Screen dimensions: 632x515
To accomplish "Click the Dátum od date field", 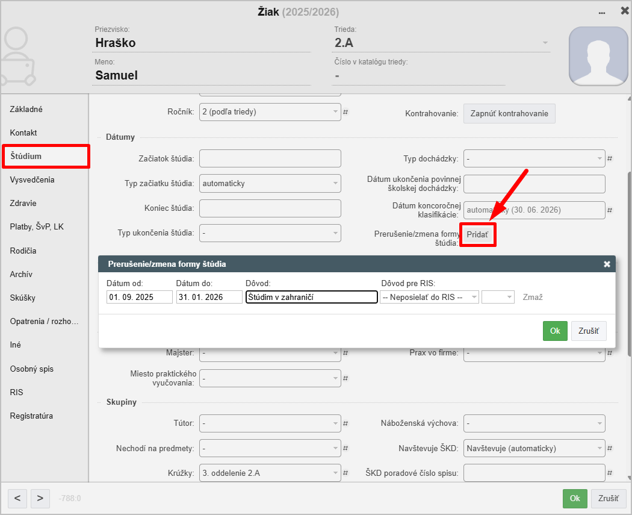I will 140,297.
